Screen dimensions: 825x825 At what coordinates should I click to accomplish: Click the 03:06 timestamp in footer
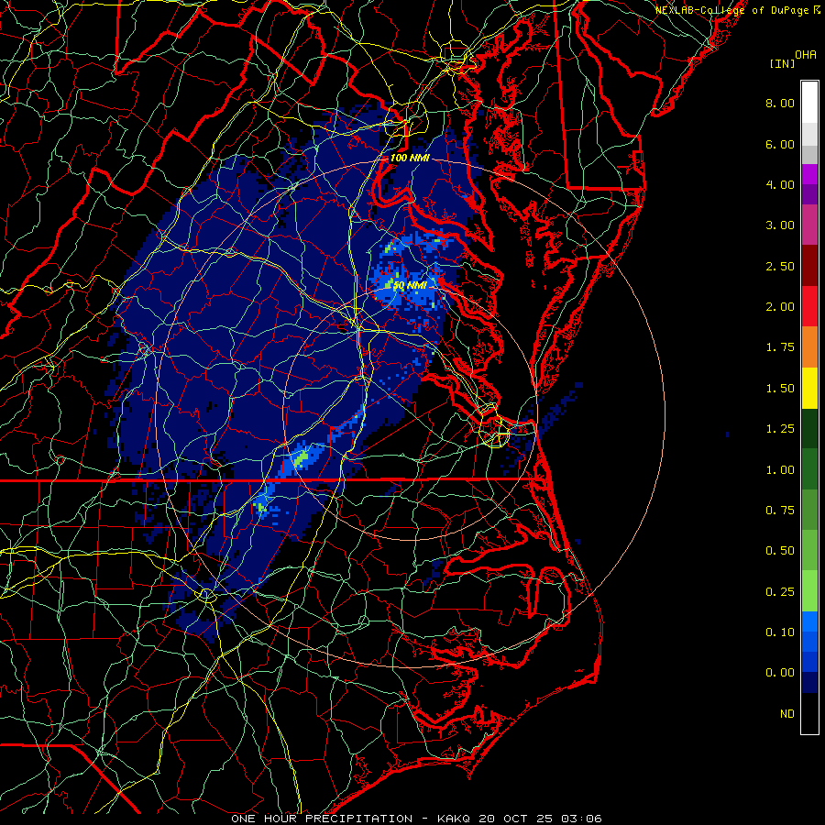(x=581, y=819)
